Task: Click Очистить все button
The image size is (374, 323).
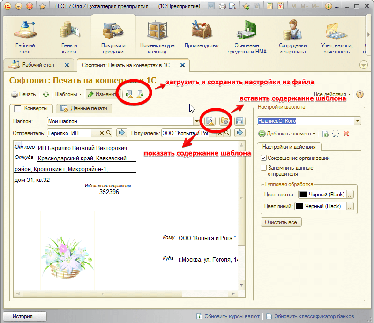Action: [281, 222]
